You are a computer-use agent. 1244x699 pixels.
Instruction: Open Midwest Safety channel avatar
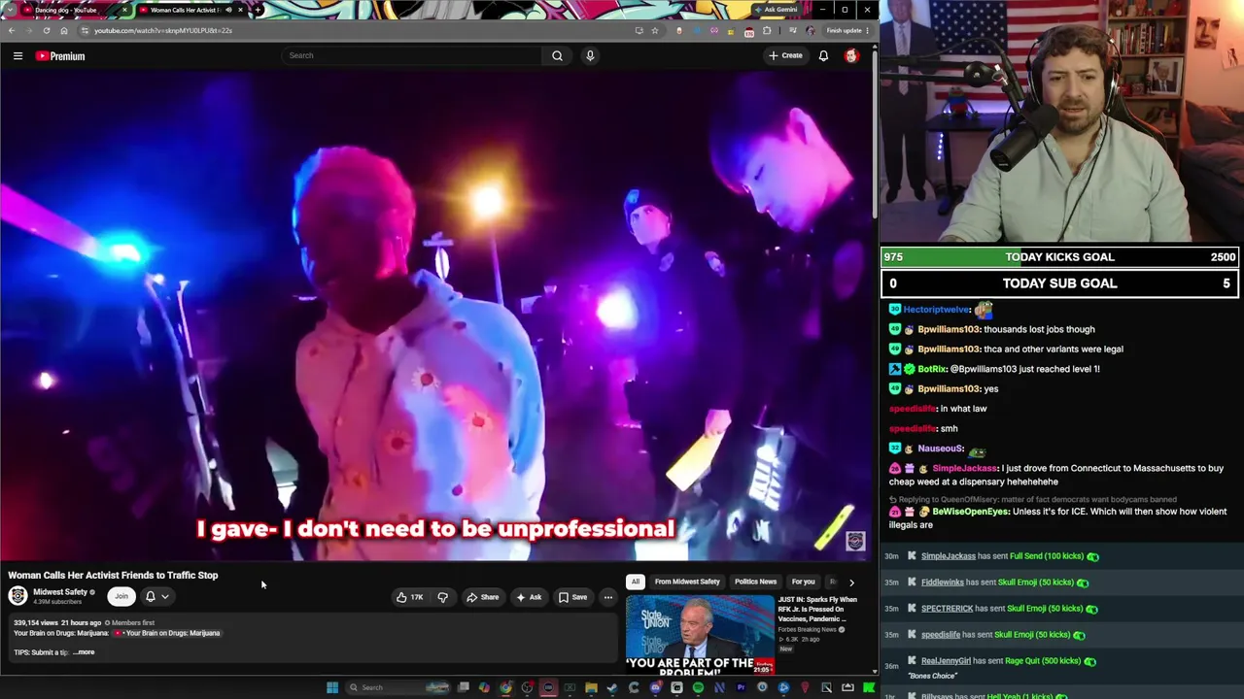17,596
